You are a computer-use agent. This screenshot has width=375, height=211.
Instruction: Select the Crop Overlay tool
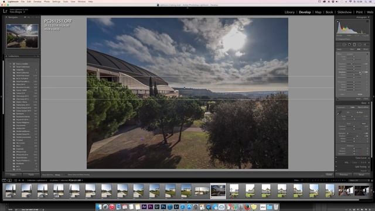click(339, 45)
